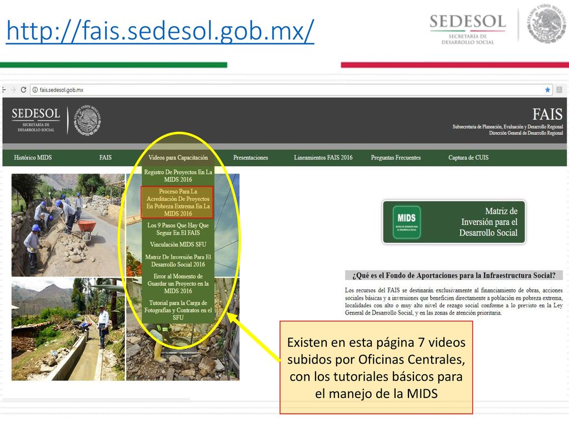The image size is (569, 427).
Task: Expand the Videos para Capacitación menu
Action: point(178,157)
